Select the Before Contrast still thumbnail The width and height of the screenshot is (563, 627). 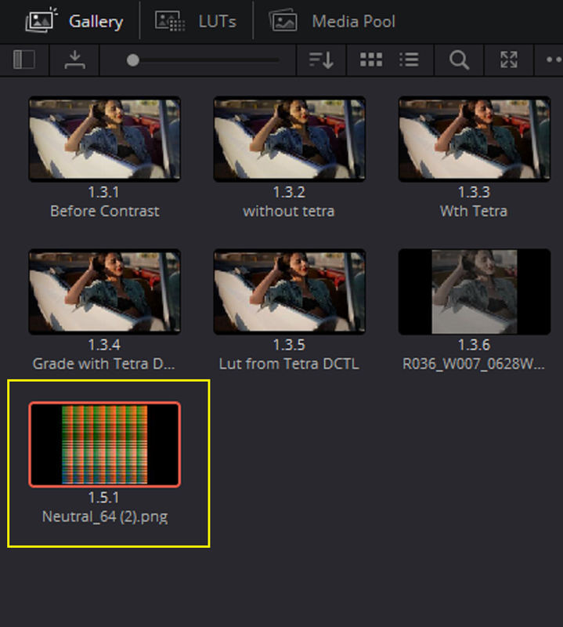tap(105, 139)
